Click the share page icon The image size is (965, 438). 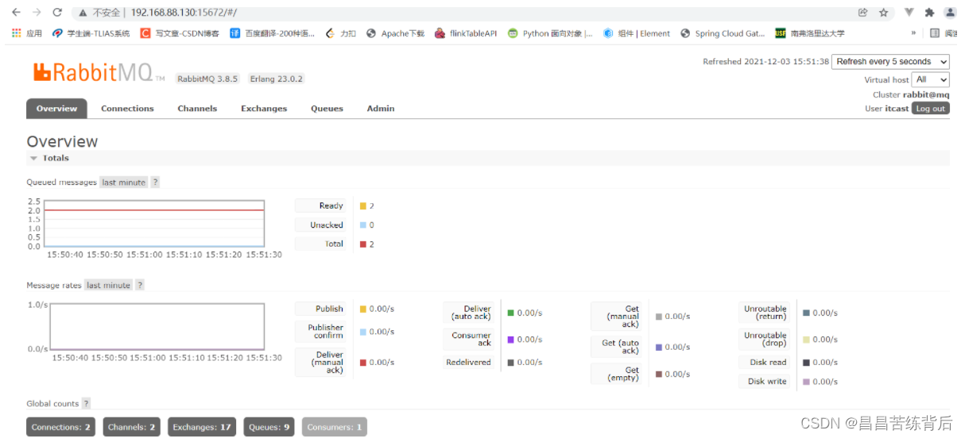(862, 13)
